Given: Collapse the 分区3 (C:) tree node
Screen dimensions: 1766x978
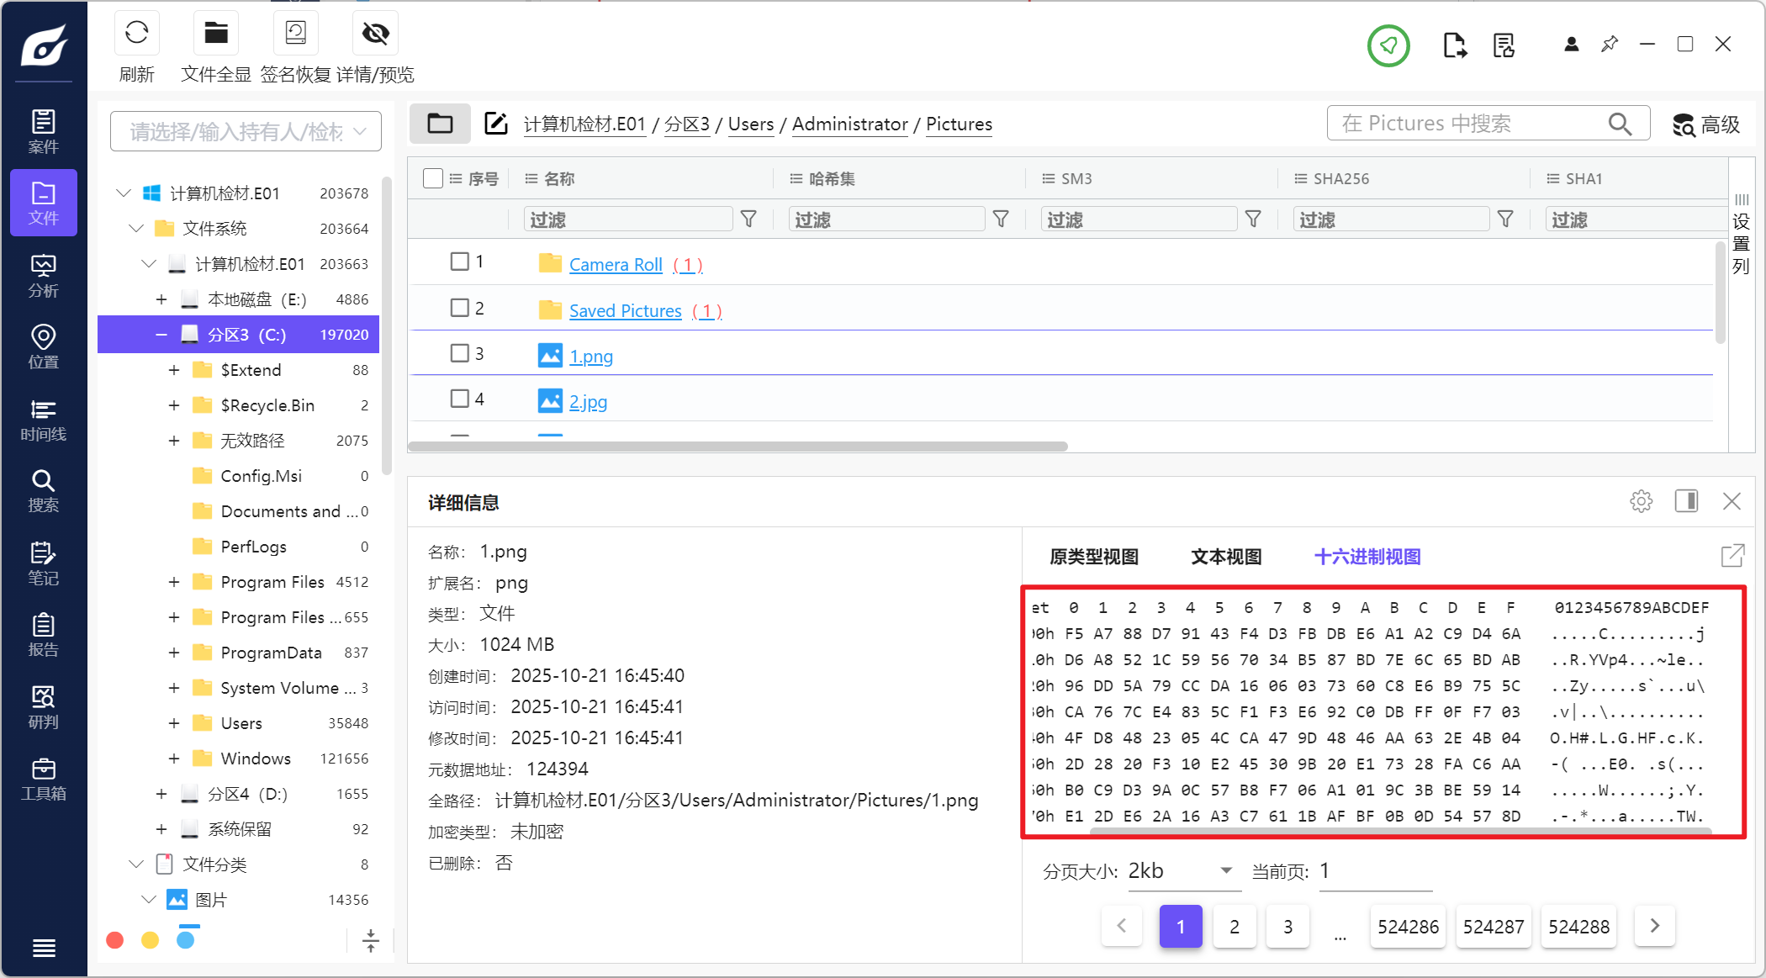Looking at the screenshot, I should click(x=161, y=335).
